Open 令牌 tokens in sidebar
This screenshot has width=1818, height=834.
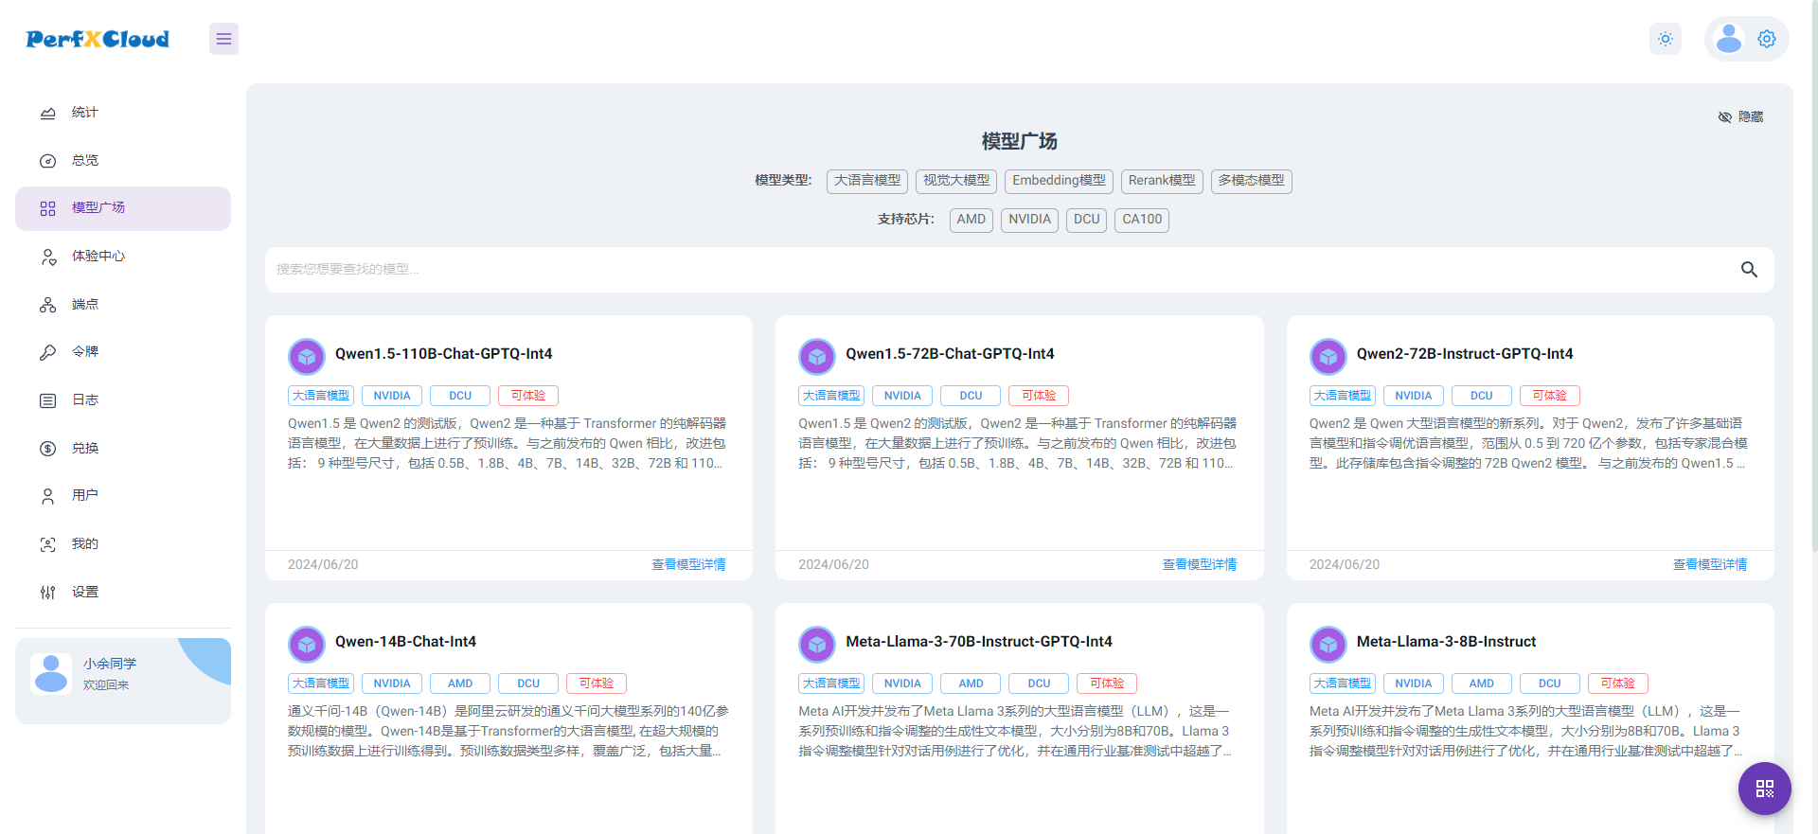coord(123,352)
